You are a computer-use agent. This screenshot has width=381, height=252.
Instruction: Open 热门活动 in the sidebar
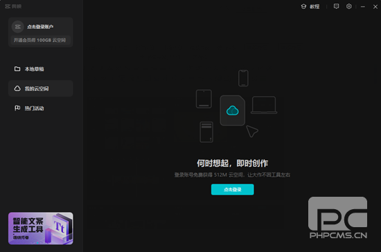tap(41, 108)
